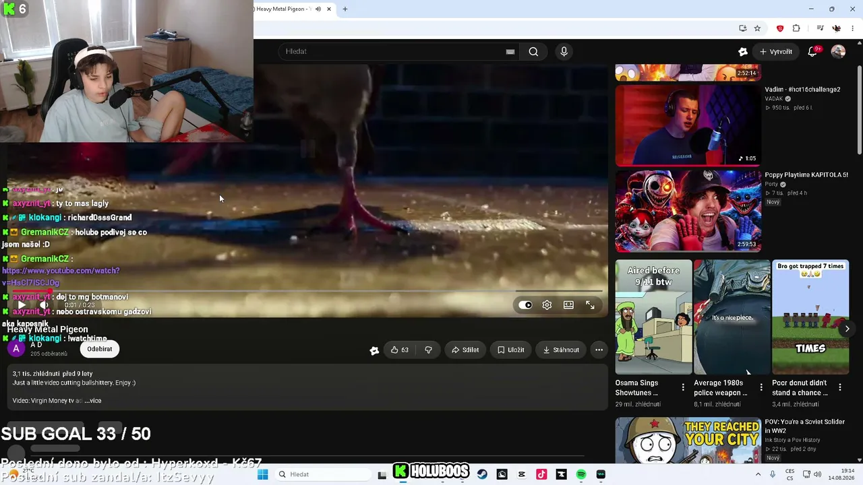Screen dimensions: 863x485
Task: Open video player settings gear
Action: click(x=547, y=305)
